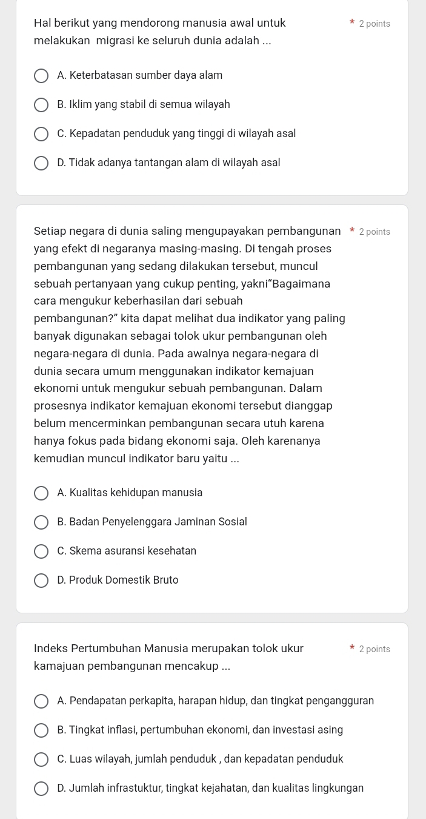Select D. Tidak adanya tantangan alam option
Viewport: 426px width, 819px height.
tap(41, 163)
